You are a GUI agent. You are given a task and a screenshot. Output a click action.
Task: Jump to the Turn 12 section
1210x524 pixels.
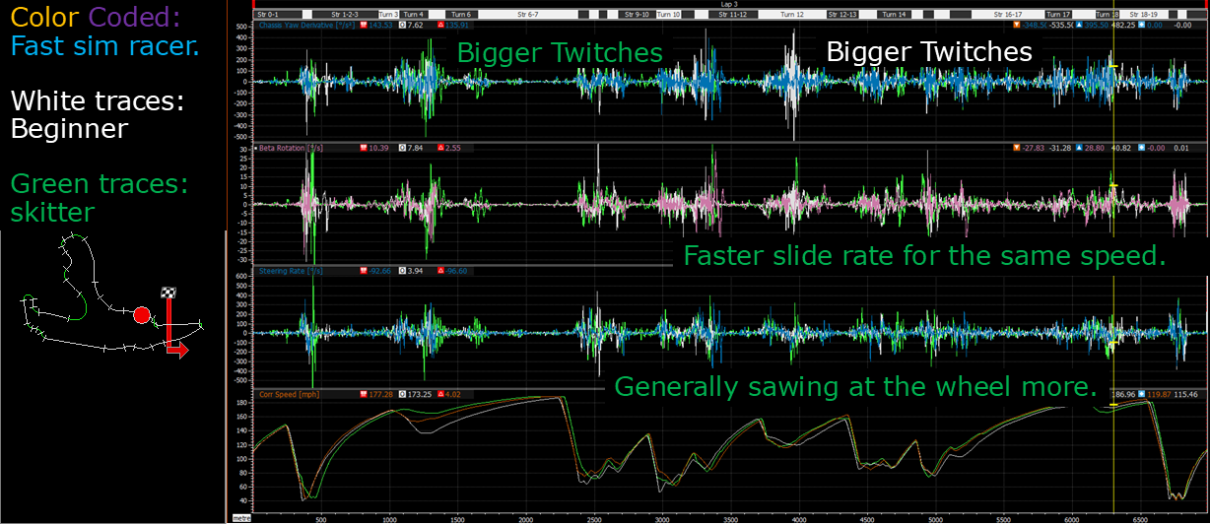tap(792, 15)
